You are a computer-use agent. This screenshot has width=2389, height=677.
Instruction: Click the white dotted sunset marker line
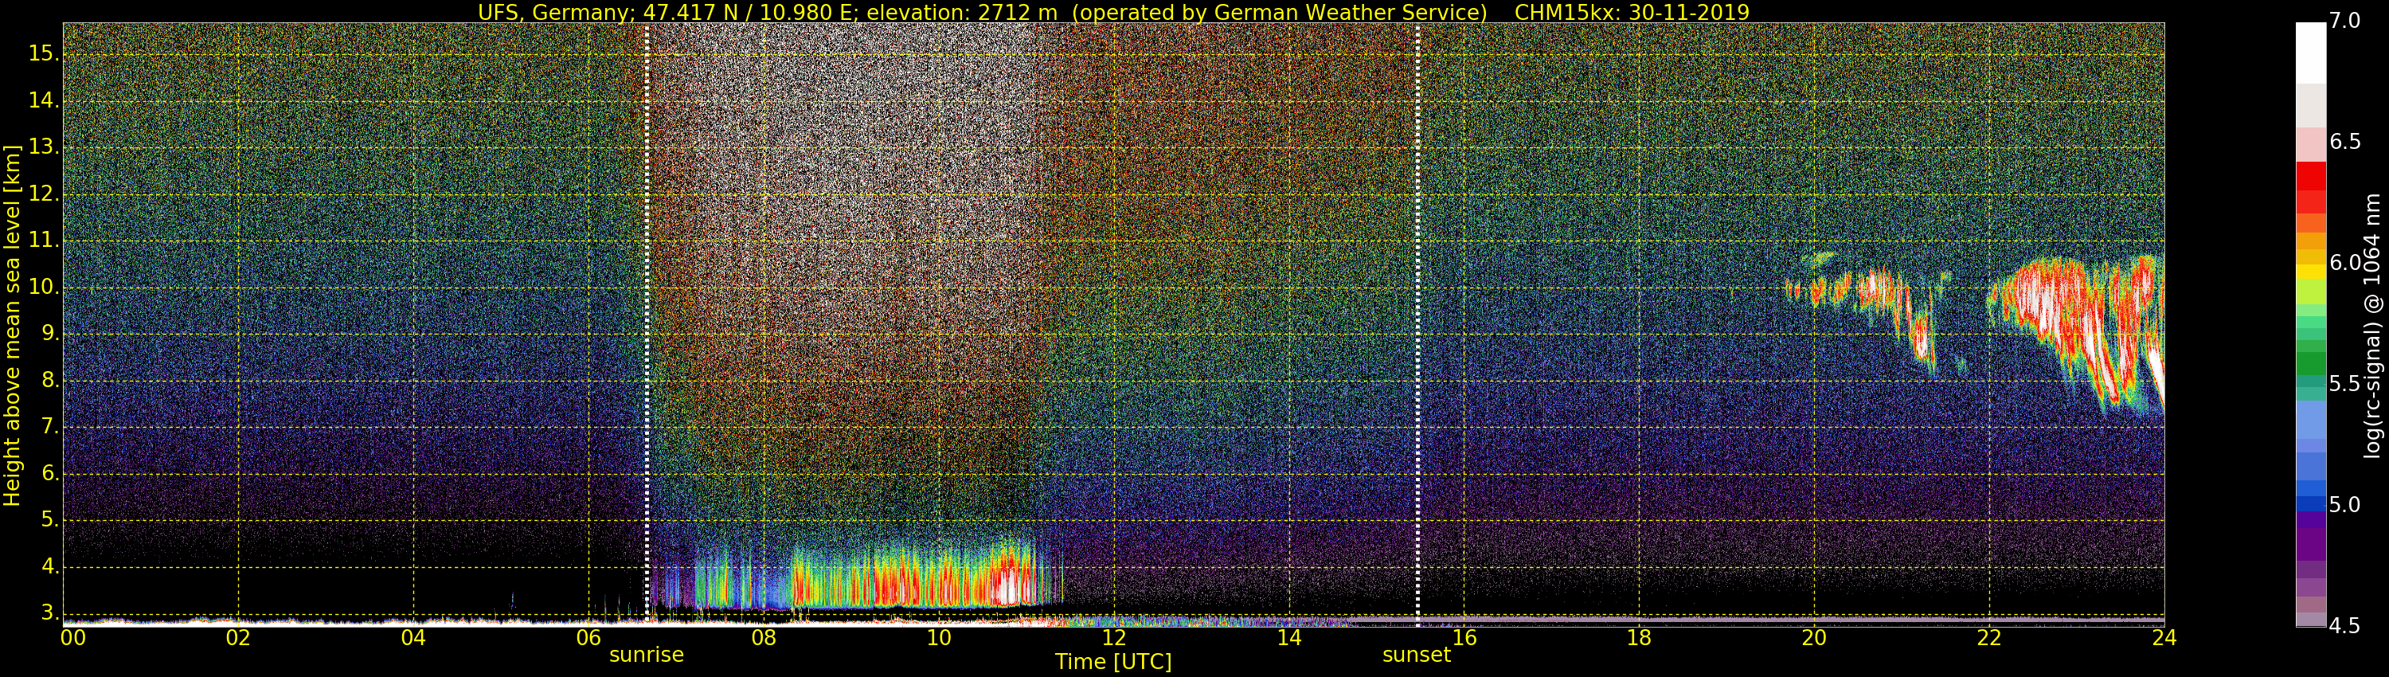[x=1418, y=325]
